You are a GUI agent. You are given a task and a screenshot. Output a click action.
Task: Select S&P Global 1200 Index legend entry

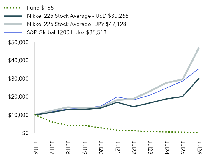click(x=67, y=32)
